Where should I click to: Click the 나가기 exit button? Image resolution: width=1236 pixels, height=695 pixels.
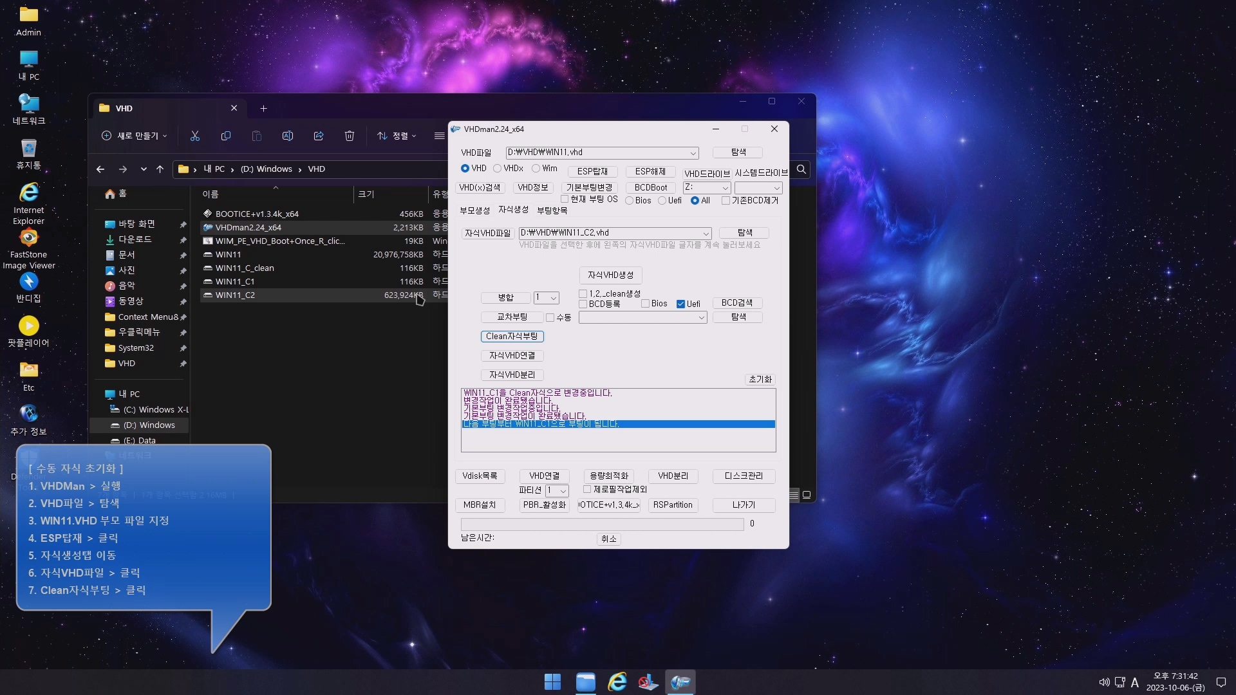744,506
